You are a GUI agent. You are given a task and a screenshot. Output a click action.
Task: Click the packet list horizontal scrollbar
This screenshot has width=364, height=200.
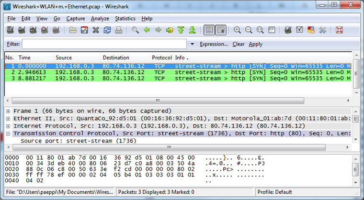click(x=158, y=101)
